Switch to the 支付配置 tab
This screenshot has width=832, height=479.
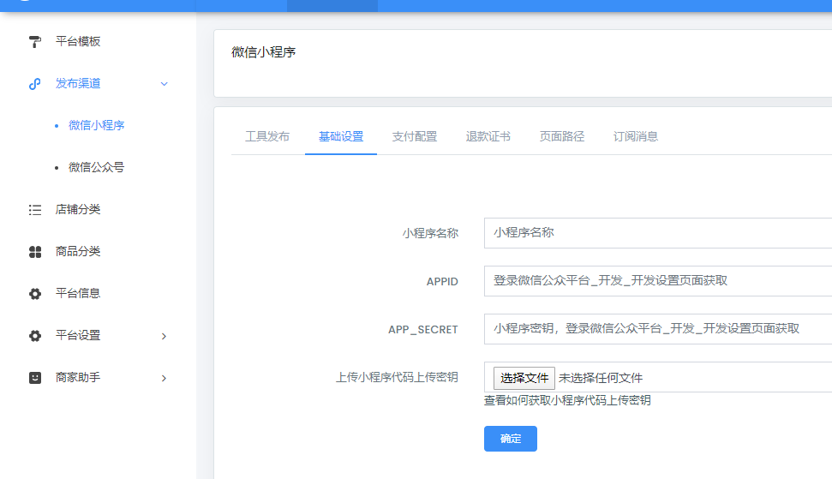pyautogui.click(x=415, y=136)
